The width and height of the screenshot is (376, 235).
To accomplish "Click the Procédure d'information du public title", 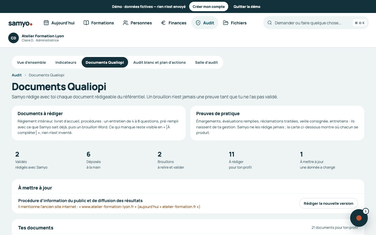I will point(80,201).
